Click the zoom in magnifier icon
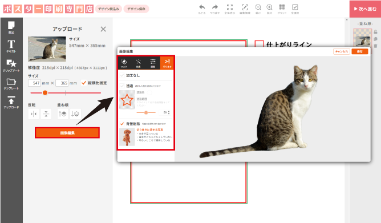Image resolution: width=381 pixels, height=223 pixels. tap(269, 9)
